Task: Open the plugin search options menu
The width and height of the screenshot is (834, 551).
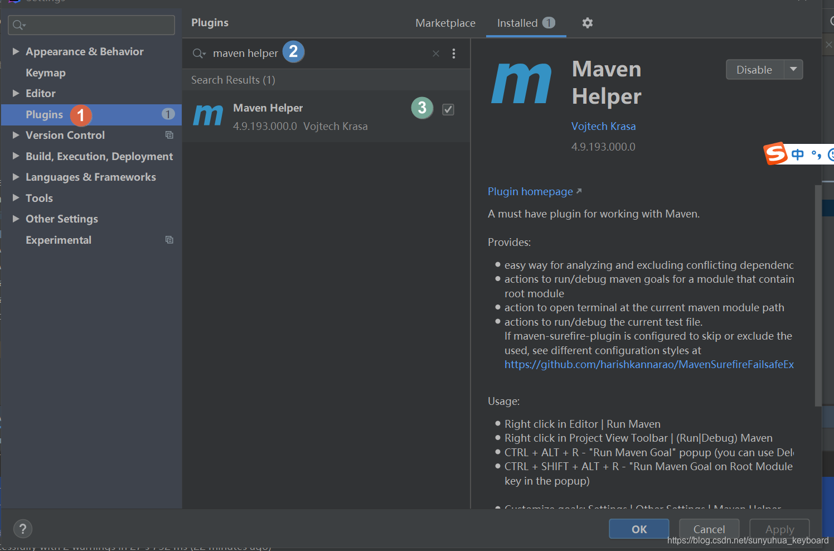Action: pyautogui.click(x=454, y=54)
